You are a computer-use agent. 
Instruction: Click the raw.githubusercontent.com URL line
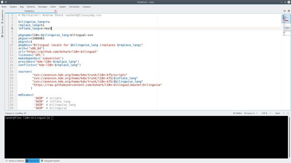(x=97, y=85)
